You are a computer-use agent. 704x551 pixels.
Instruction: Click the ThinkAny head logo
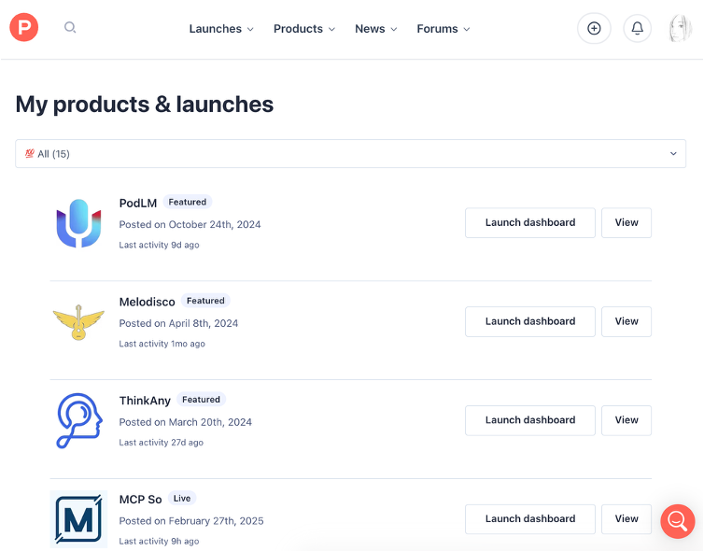point(79,421)
